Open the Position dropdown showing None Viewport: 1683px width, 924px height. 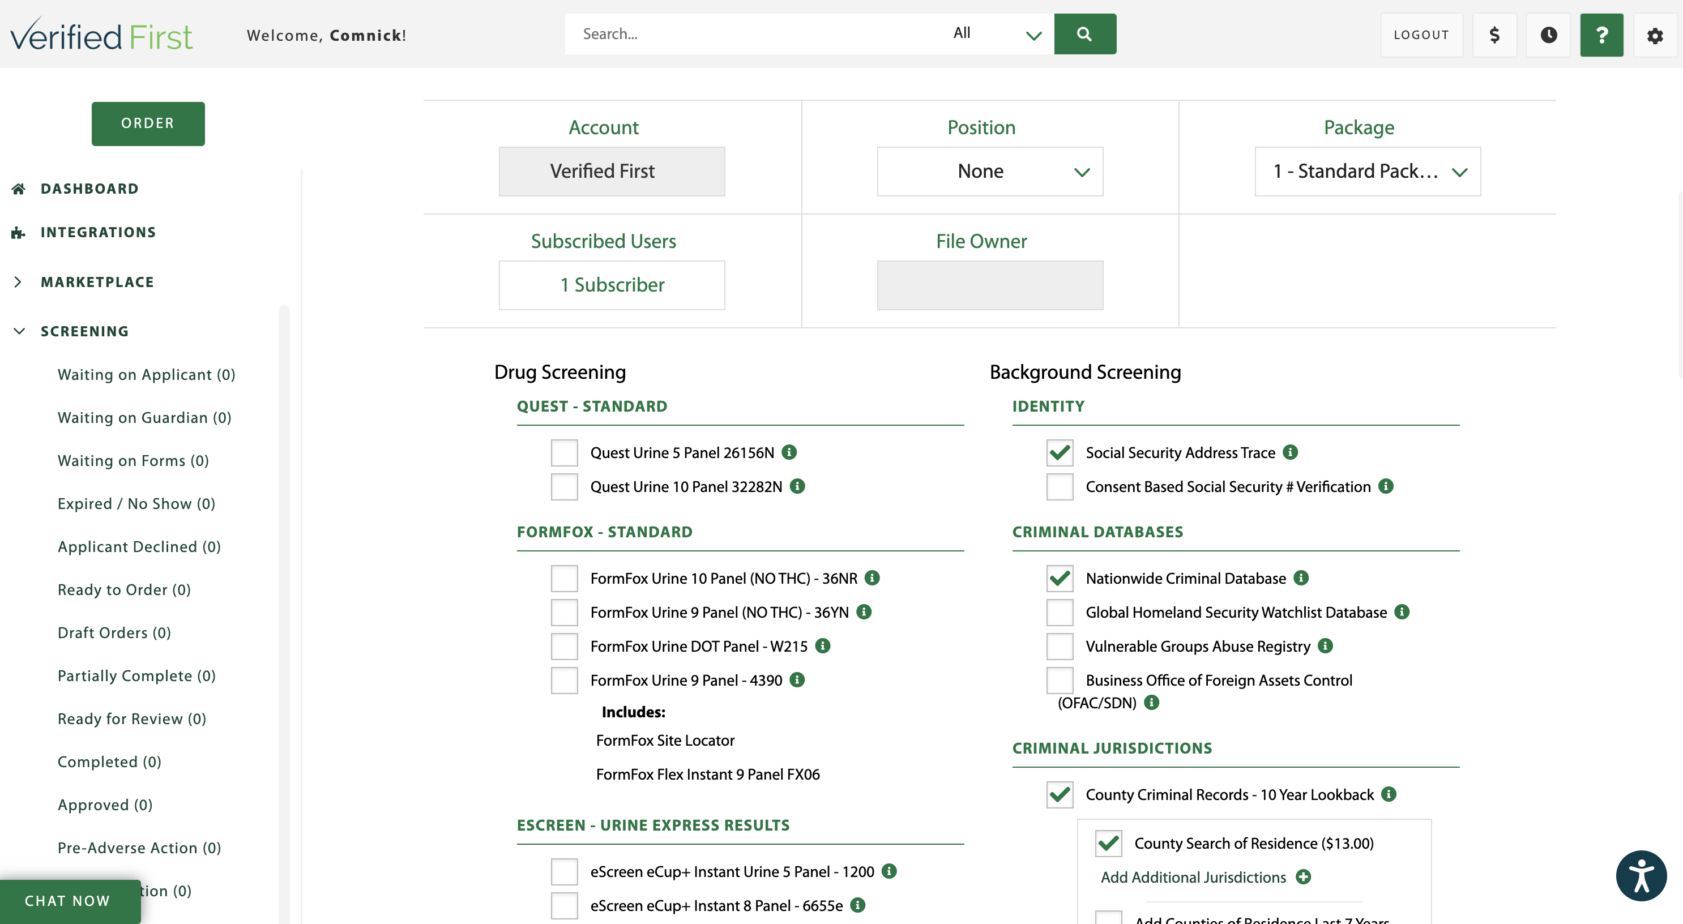tap(990, 171)
